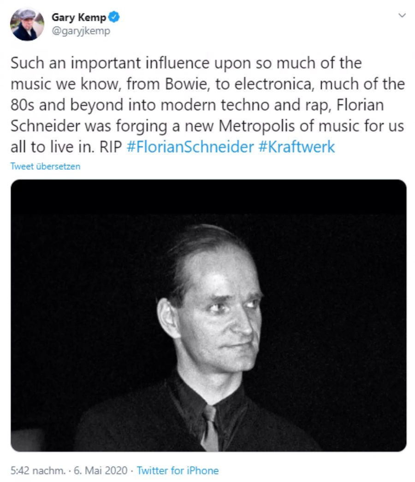The width and height of the screenshot is (415, 482).
Task: Enlarge the black-and-white photo attachment
Action: (208, 315)
